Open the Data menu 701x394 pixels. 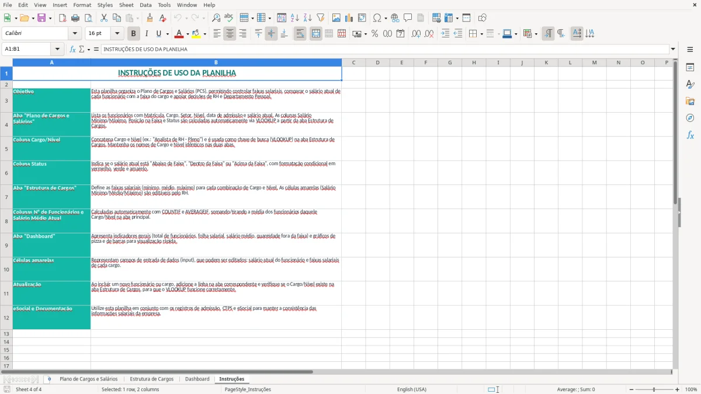point(145,5)
